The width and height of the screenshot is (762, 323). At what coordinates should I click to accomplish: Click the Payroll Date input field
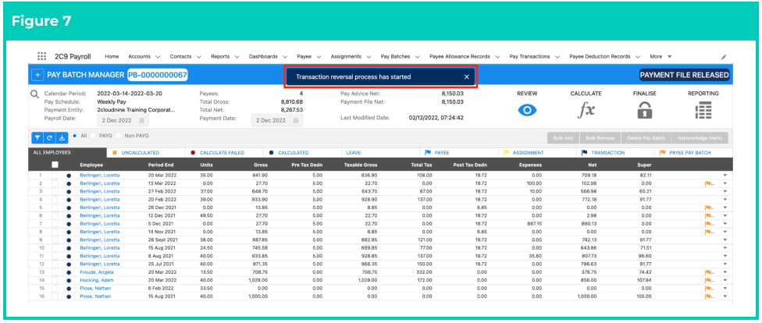[x=123, y=120]
